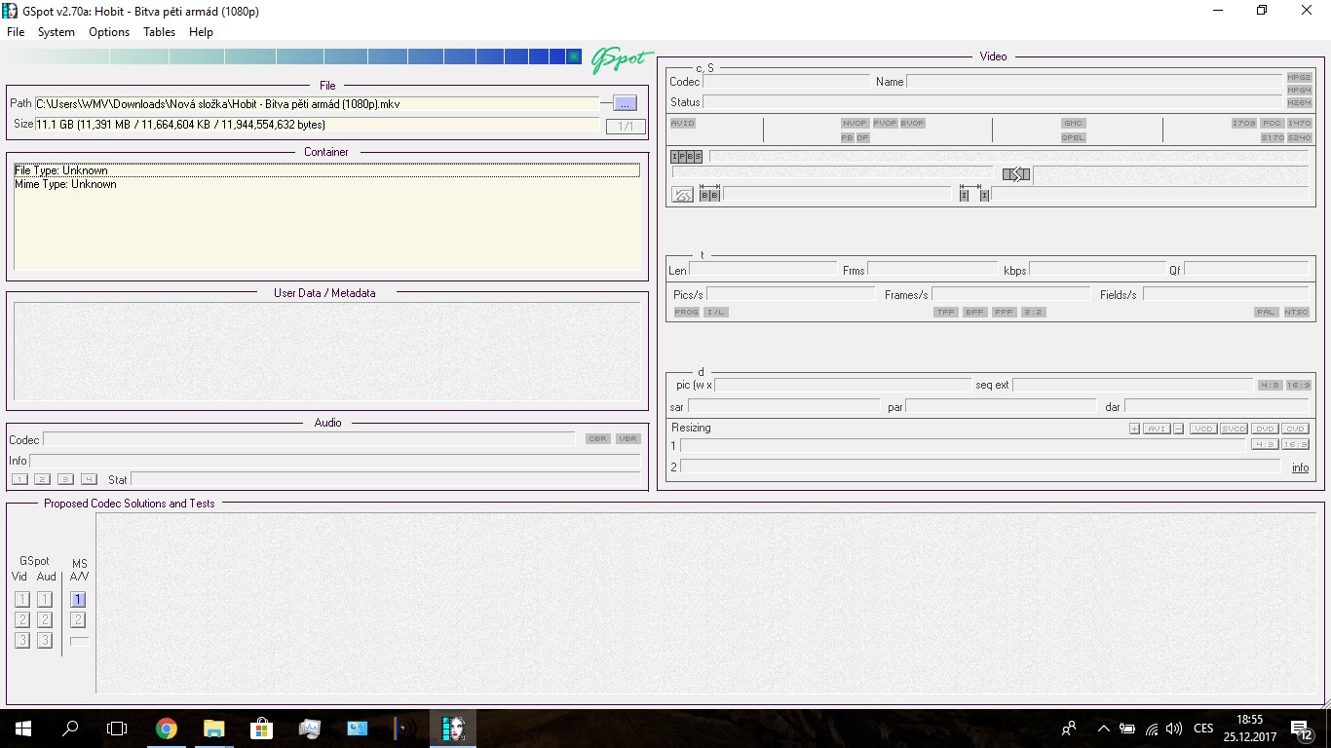Click the Resizing VCD button
Image resolution: width=1331 pixels, height=748 pixels.
click(x=1203, y=429)
